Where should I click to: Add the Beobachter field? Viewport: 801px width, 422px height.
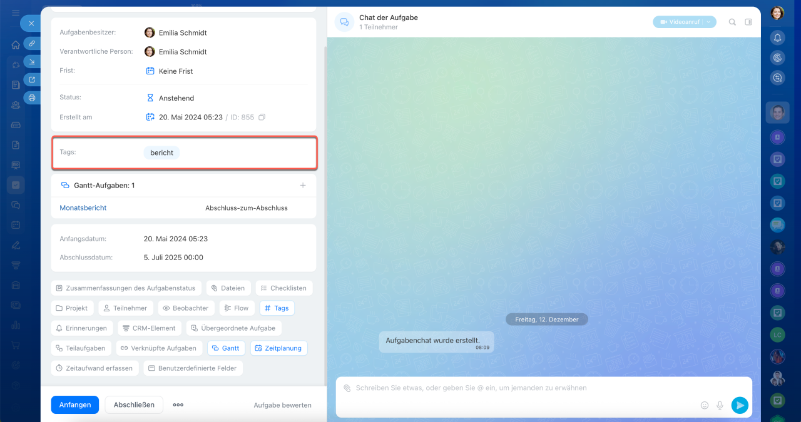coord(186,308)
